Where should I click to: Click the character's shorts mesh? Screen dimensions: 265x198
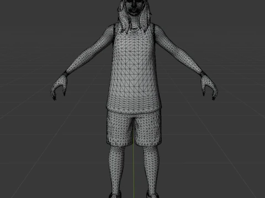point(134,128)
